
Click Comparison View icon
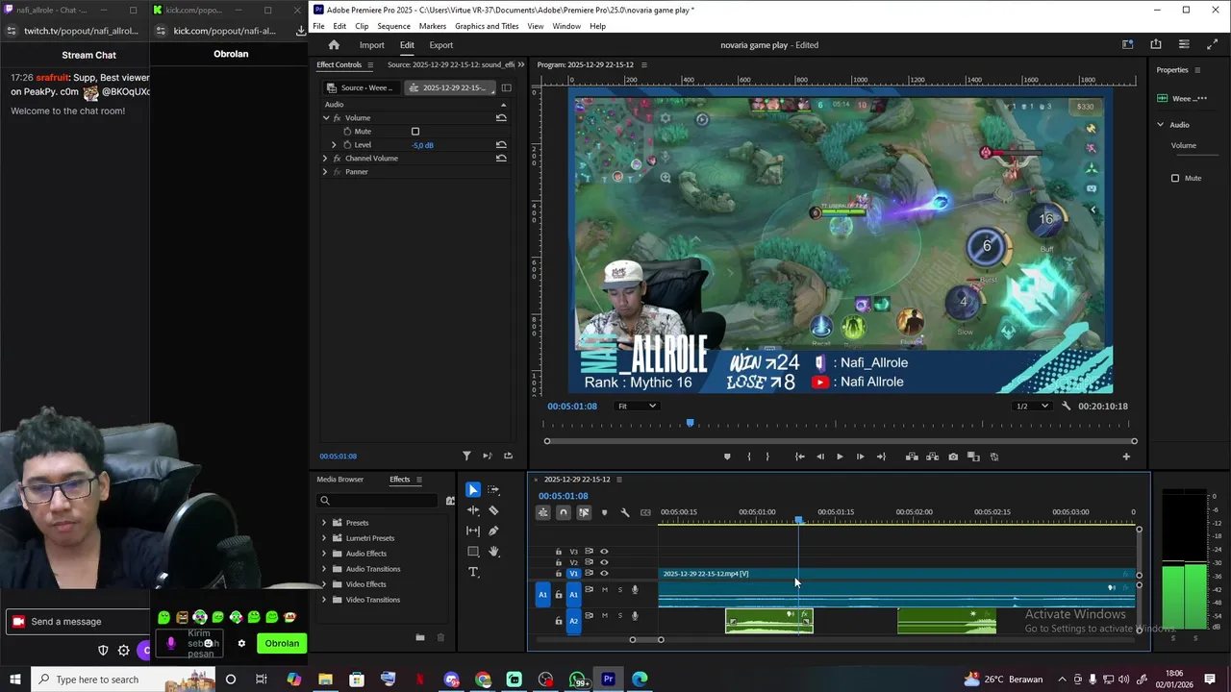pyautogui.click(x=973, y=457)
